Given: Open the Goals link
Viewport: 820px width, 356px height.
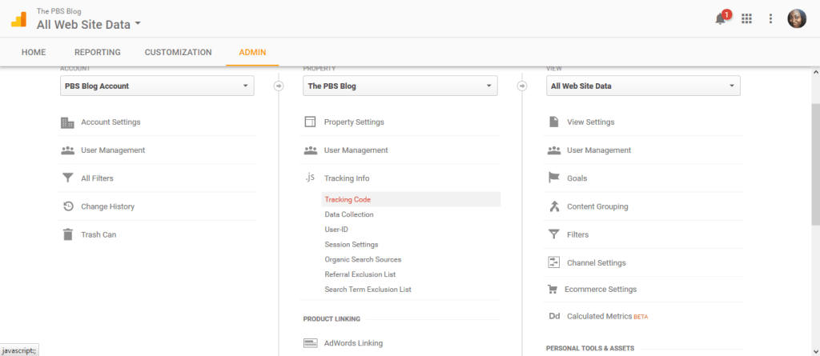Looking at the screenshot, I should click(577, 178).
